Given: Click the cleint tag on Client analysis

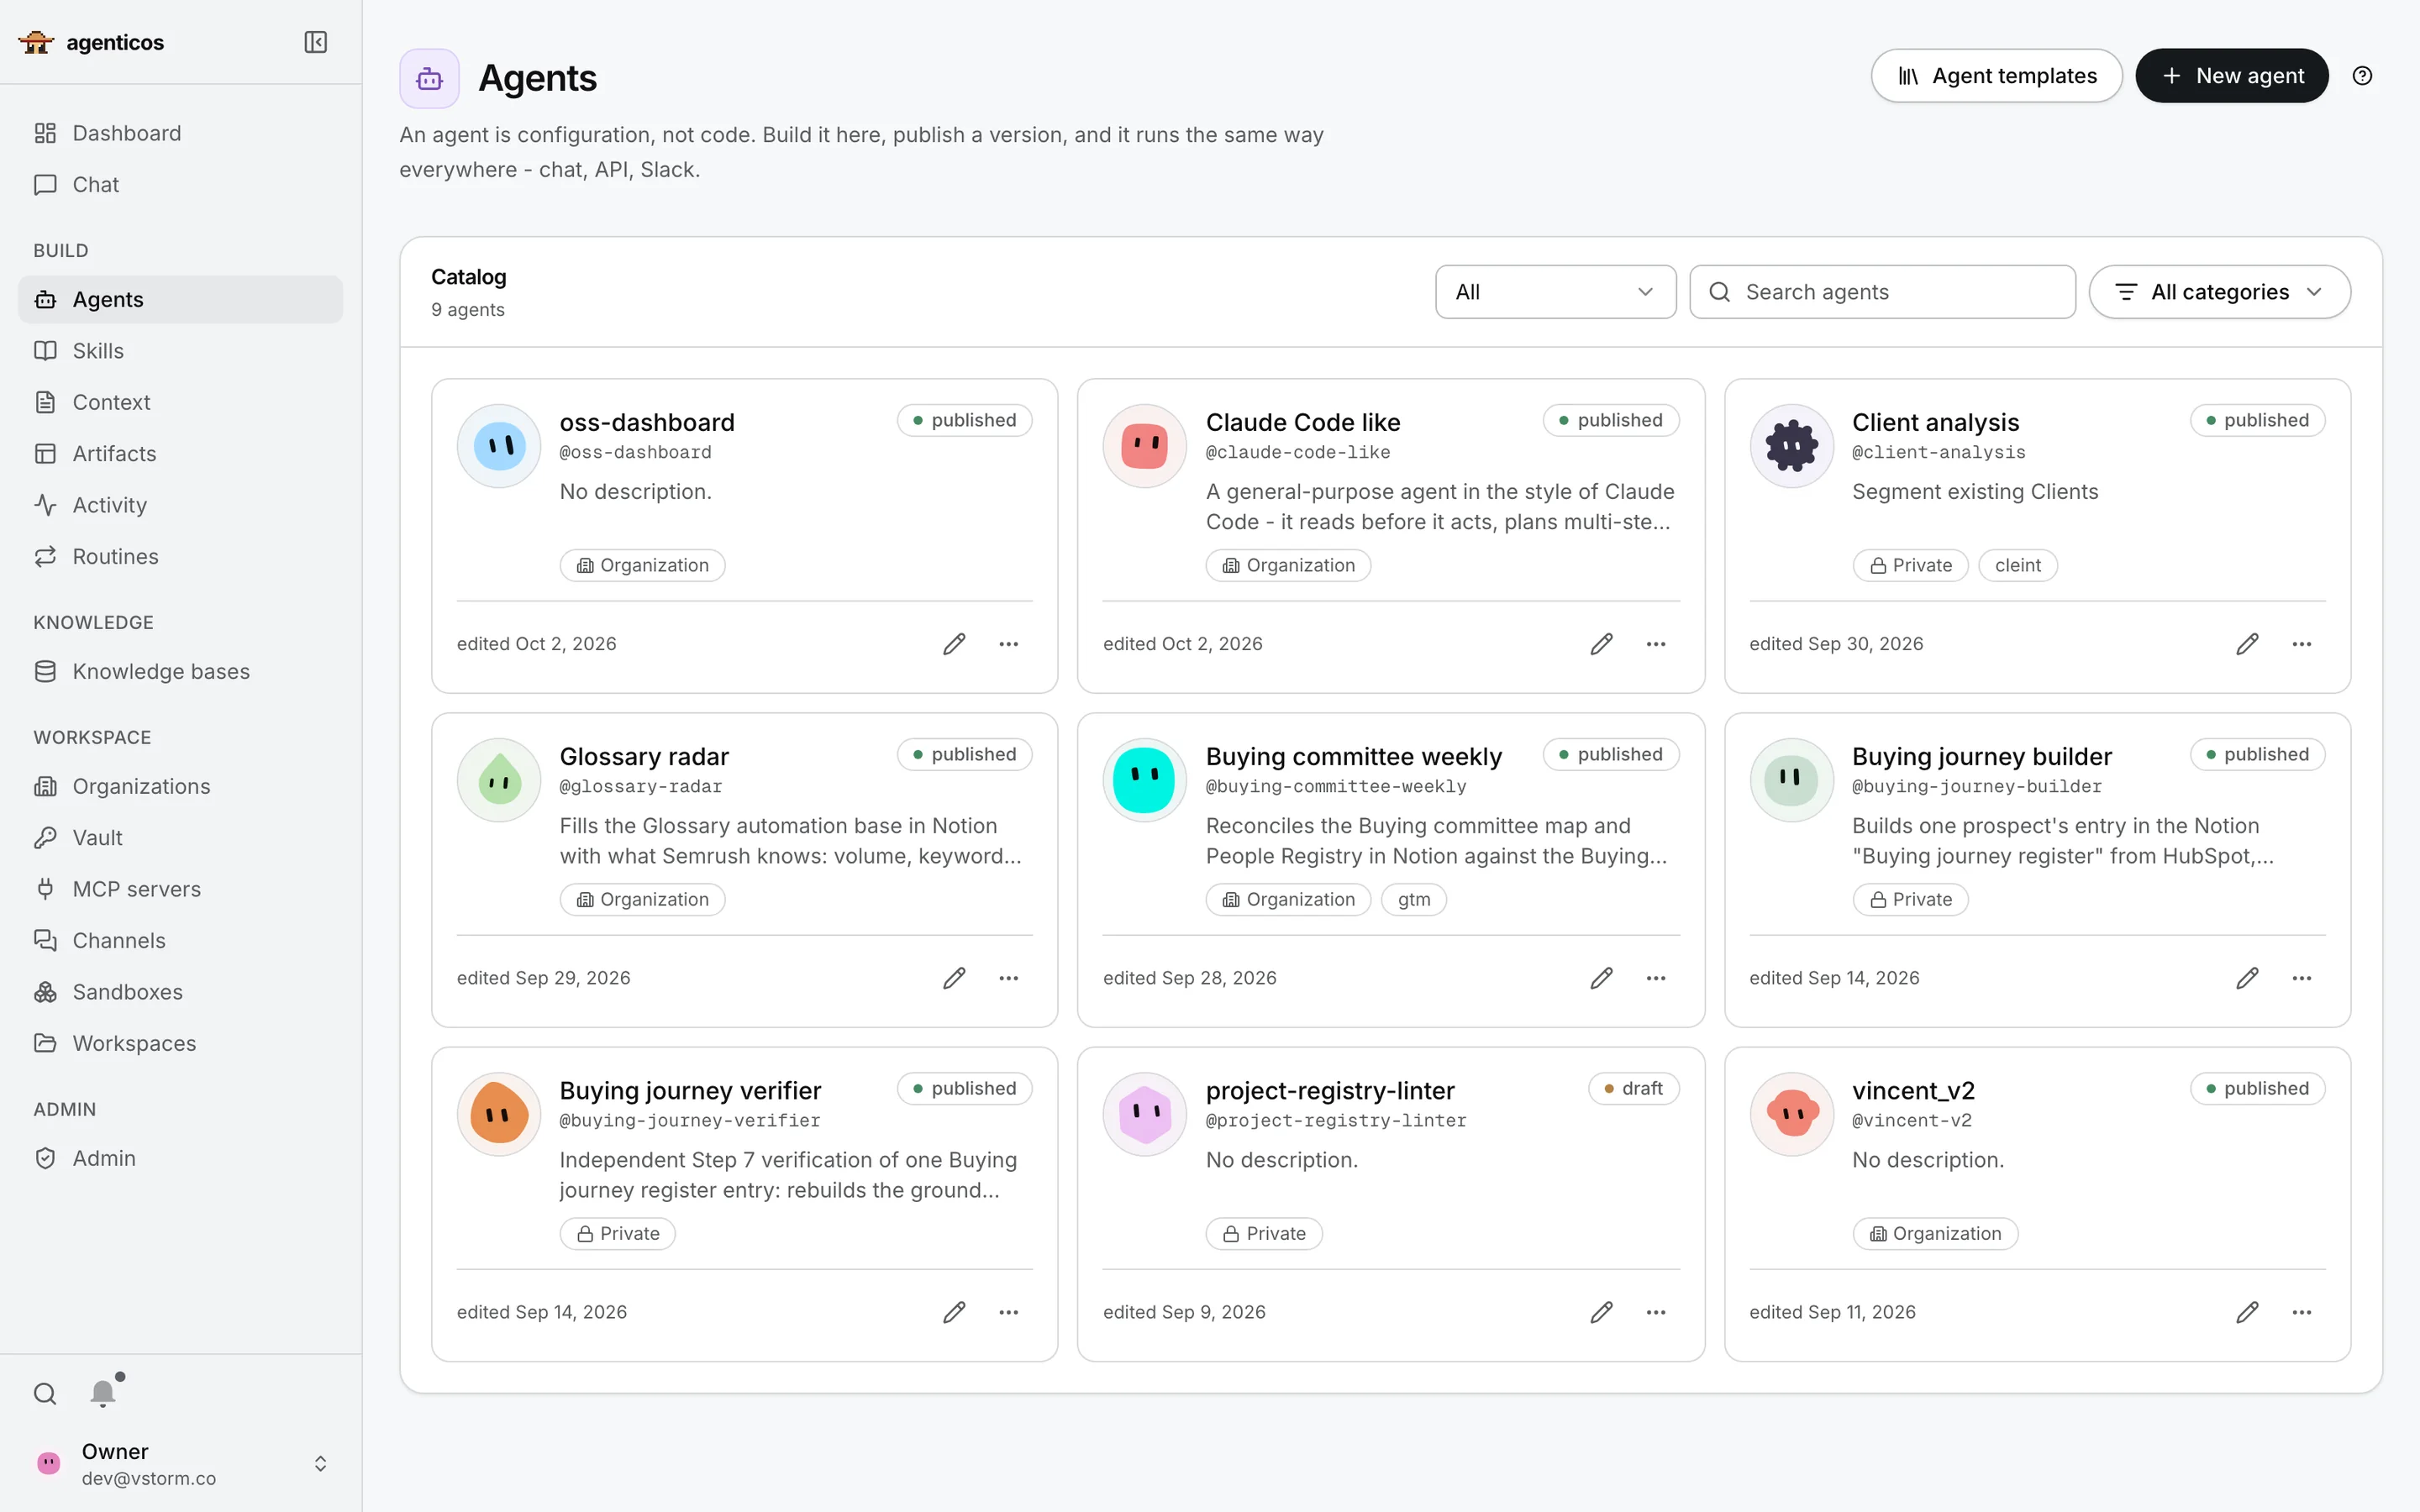Looking at the screenshot, I should click(x=2017, y=566).
